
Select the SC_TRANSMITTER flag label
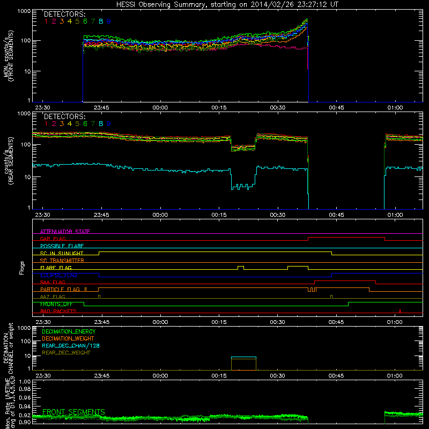click(x=62, y=260)
